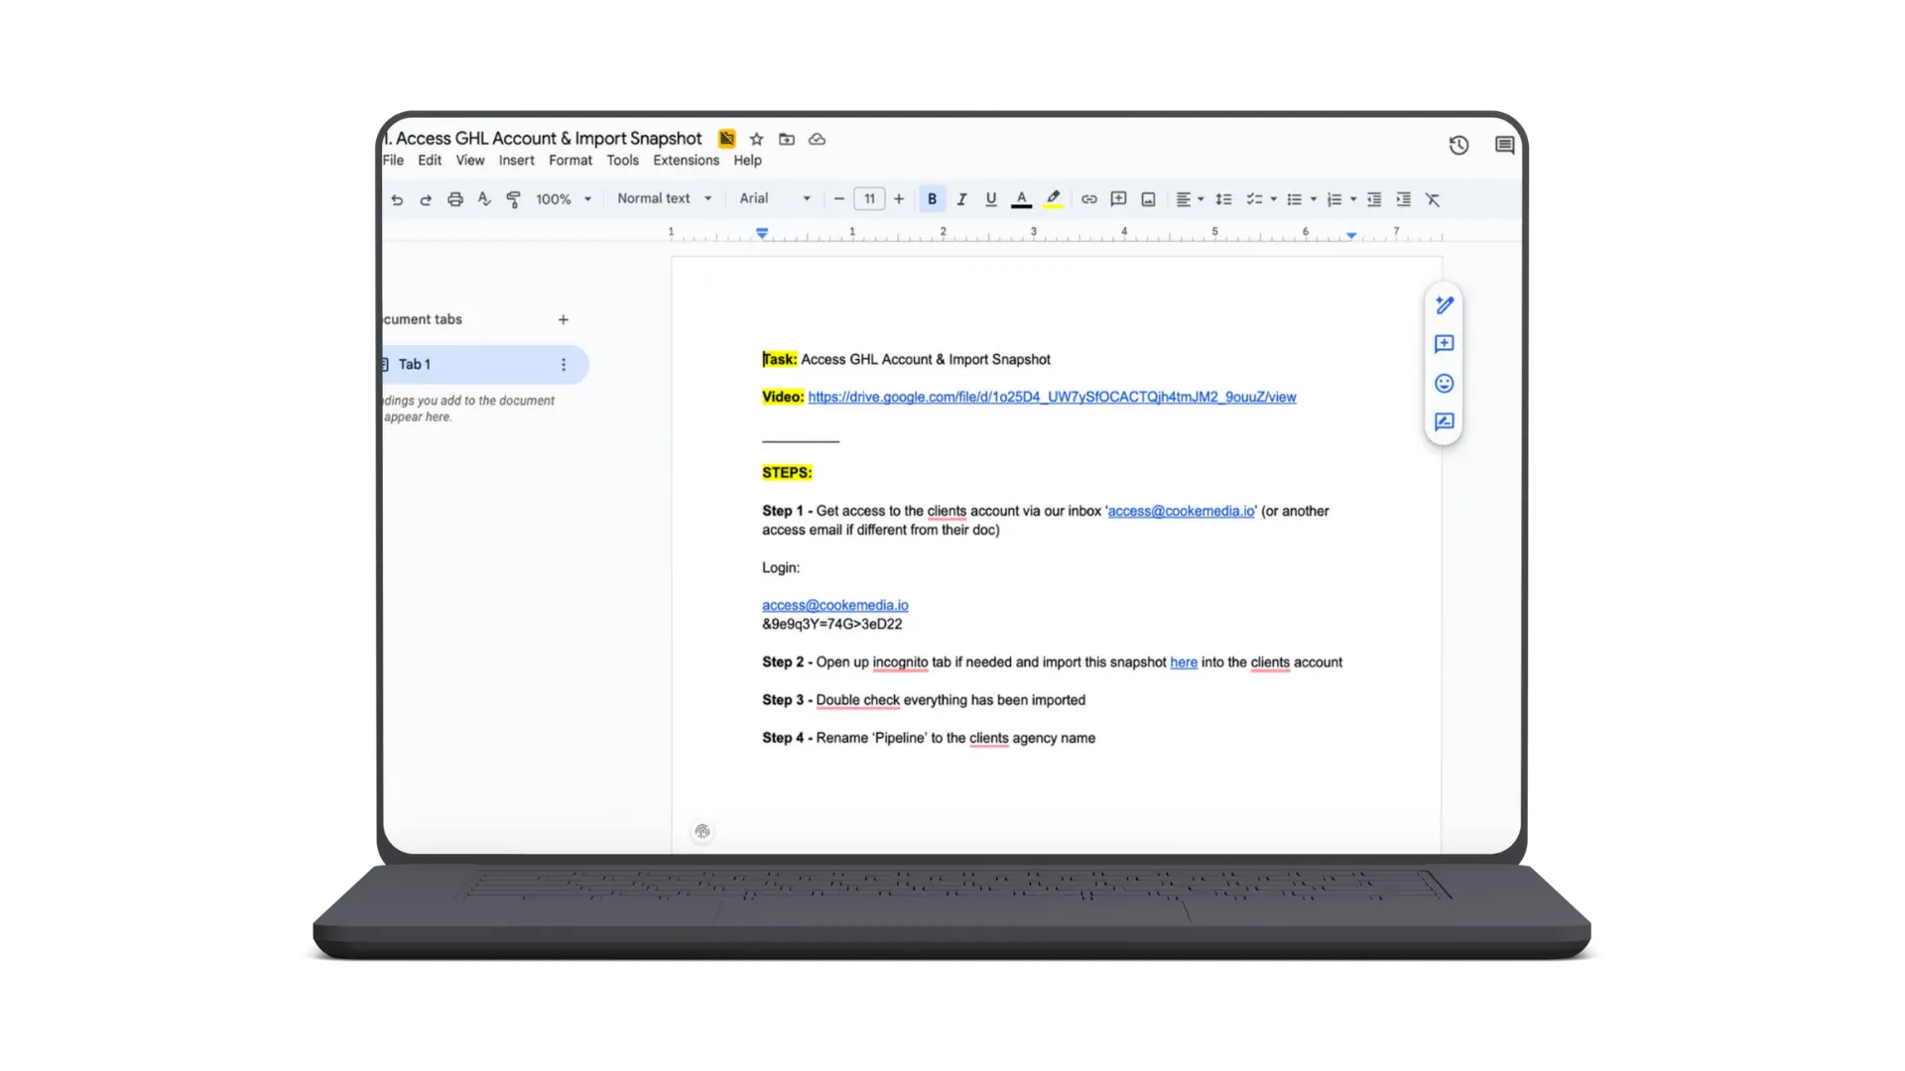Viewport: 1905px width, 1071px height.
Task: Open the Normal text style dropdown
Action: coord(664,198)
